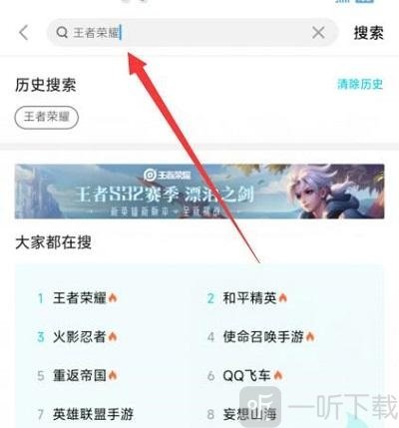Open the 王者S32赛季 banner
The height and width of the screenshot is (428, 399).
[x=199, y=192]
